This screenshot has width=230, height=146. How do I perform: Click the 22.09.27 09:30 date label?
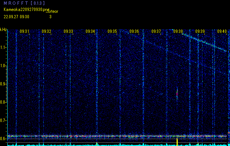(16, 17)
